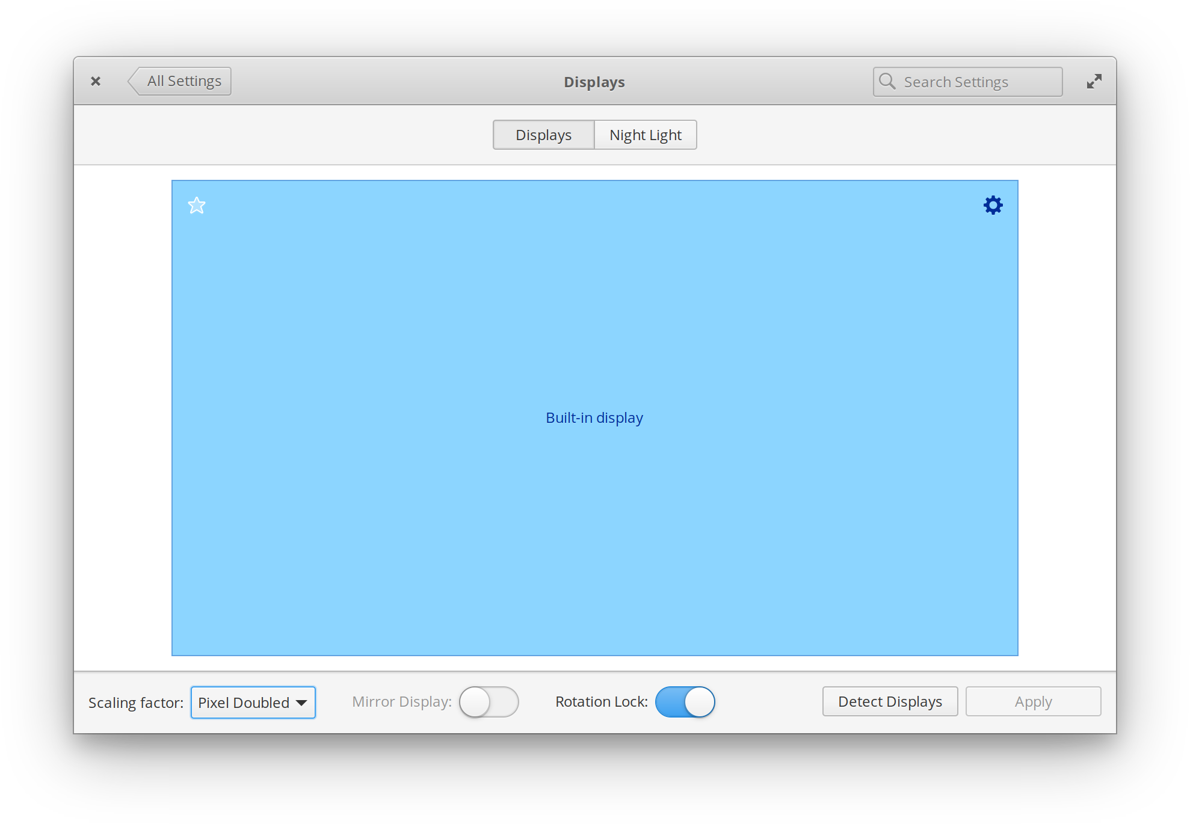Focus the Search Settings field
This screenshot has width=1190, height=824.
point(975,82)
